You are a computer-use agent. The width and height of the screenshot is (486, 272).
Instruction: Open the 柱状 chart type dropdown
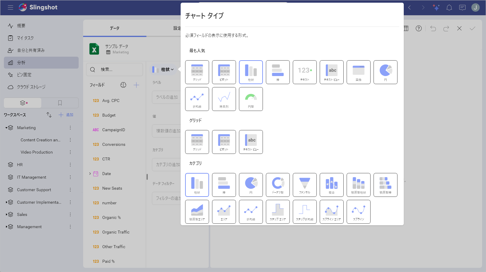coord(163,69)
